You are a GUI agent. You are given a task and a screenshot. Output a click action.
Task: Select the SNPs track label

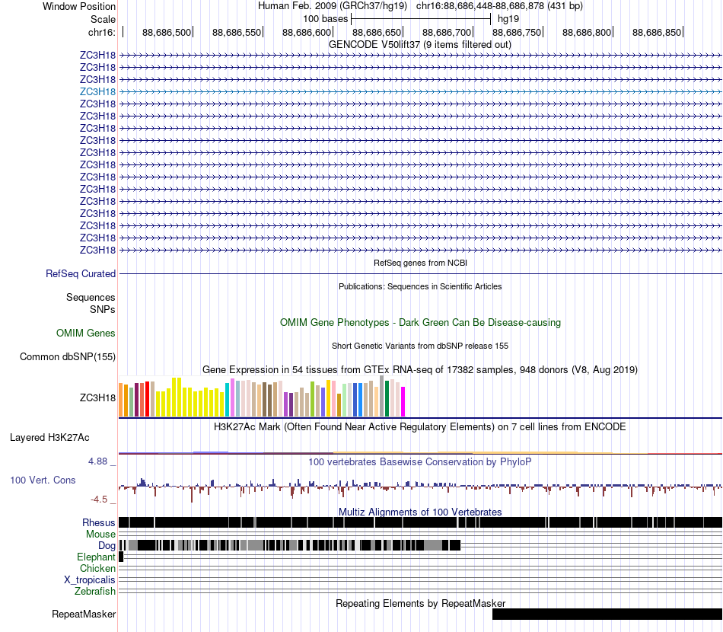click(x=103, y=310)
